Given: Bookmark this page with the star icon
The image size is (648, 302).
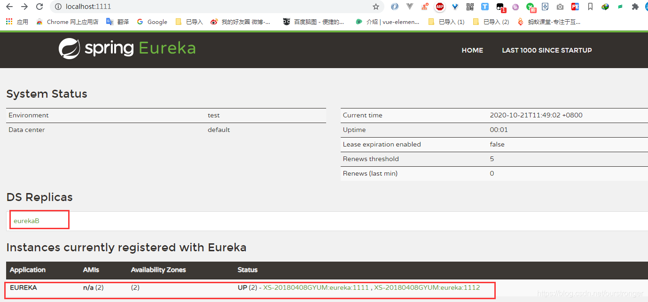Looking at the screenshot, I should [376, 7].
